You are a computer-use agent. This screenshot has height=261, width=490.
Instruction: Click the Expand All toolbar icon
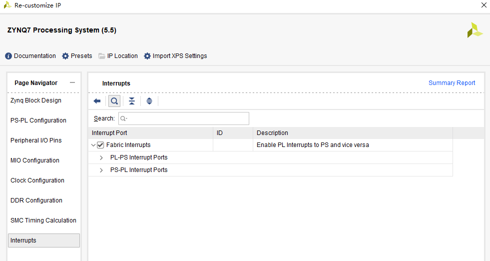click(x=149, y=101)
